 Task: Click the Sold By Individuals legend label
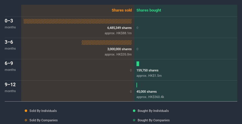43,111
